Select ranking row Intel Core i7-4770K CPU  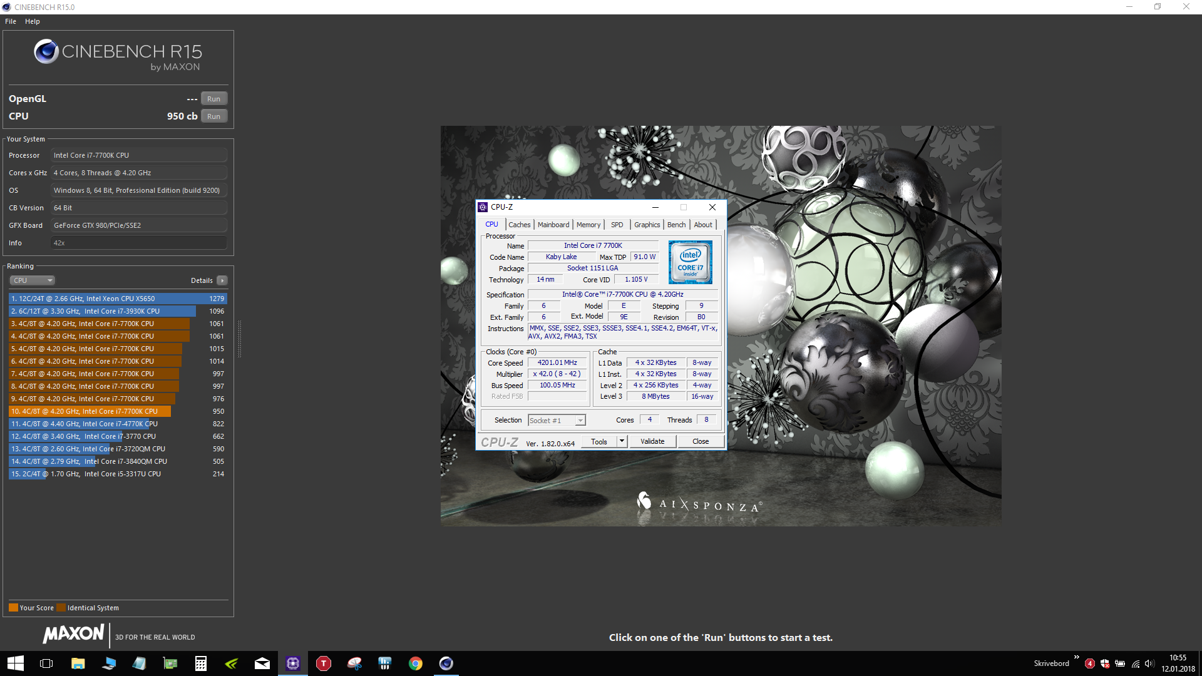(x=118, y=424)
